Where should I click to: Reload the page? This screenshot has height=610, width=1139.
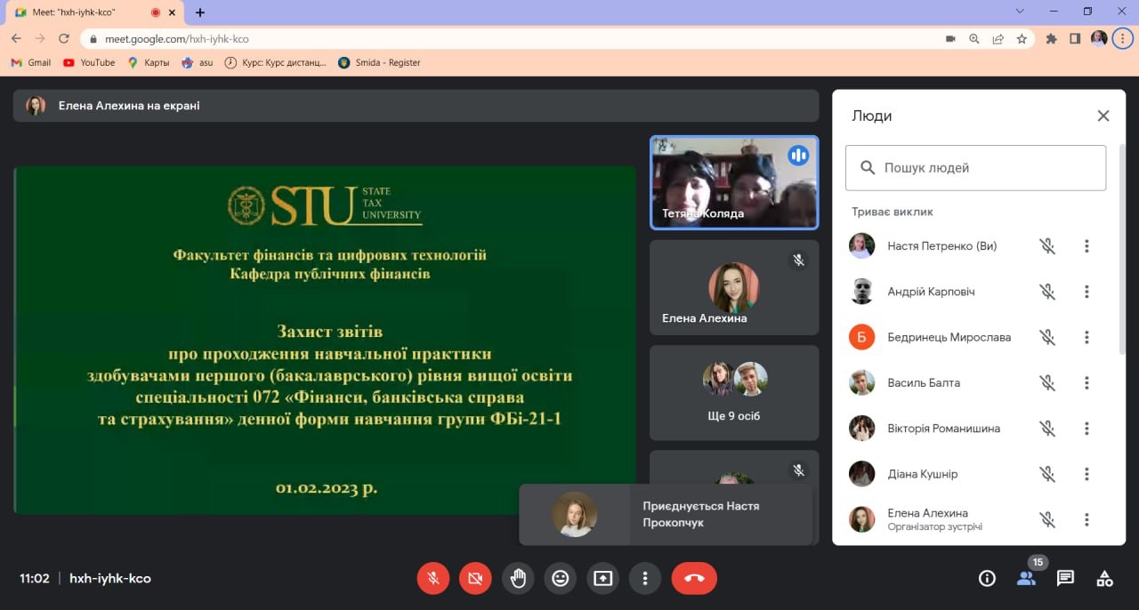click(64, 38)
